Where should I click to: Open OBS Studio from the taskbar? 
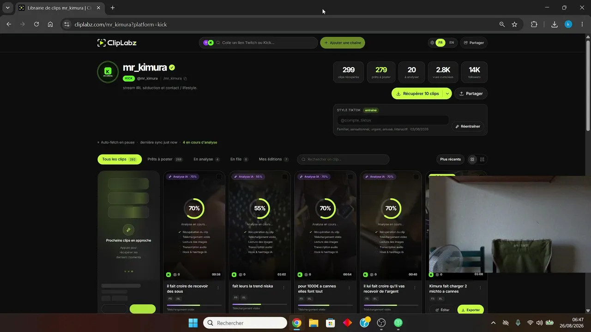[381, 323]
